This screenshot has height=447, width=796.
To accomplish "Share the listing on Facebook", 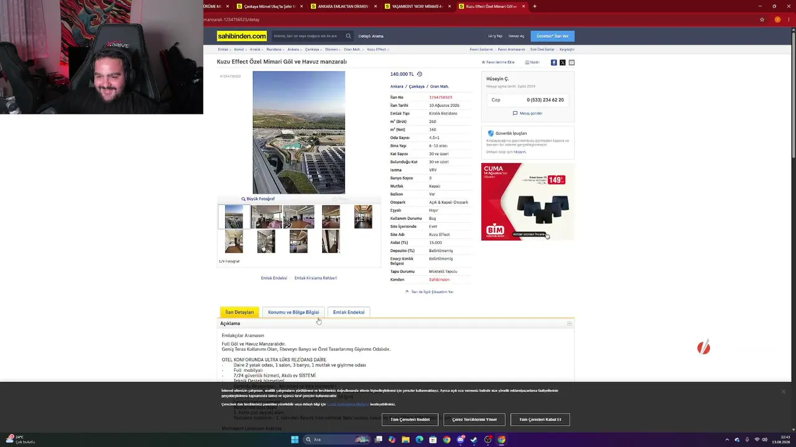I will tap(553, 62).
